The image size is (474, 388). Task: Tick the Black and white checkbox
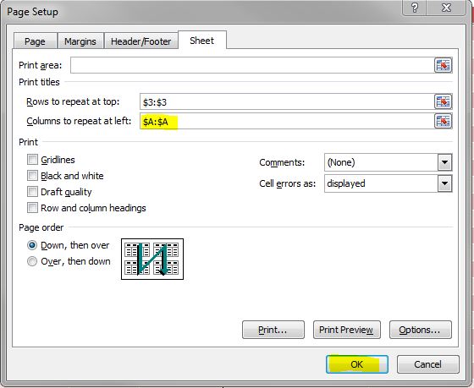32,176
